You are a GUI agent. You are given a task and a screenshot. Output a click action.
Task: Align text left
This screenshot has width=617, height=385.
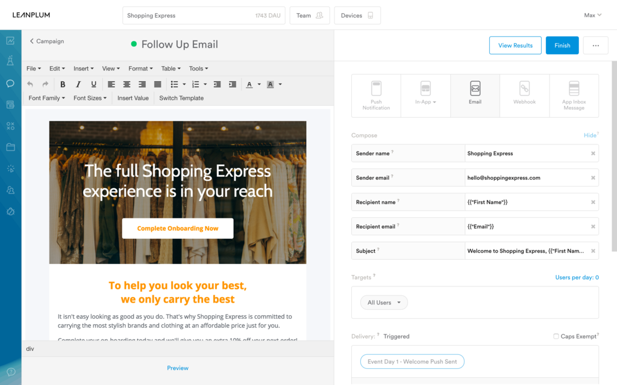(x=111, y=84)
